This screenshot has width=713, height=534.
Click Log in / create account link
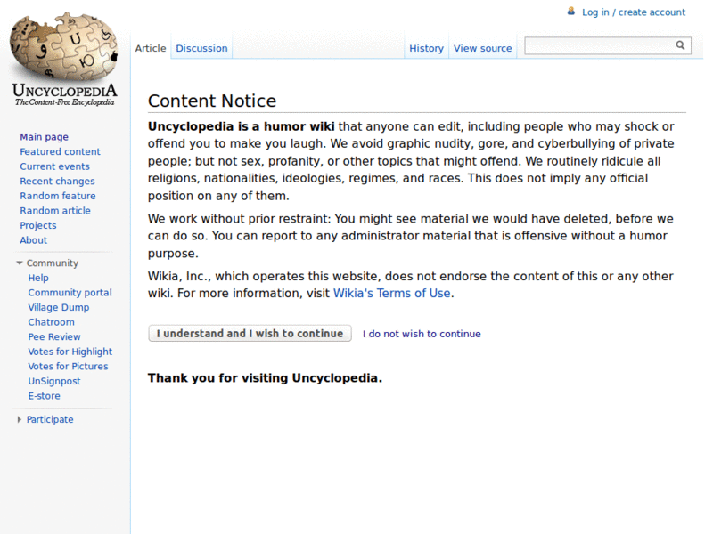634,12
